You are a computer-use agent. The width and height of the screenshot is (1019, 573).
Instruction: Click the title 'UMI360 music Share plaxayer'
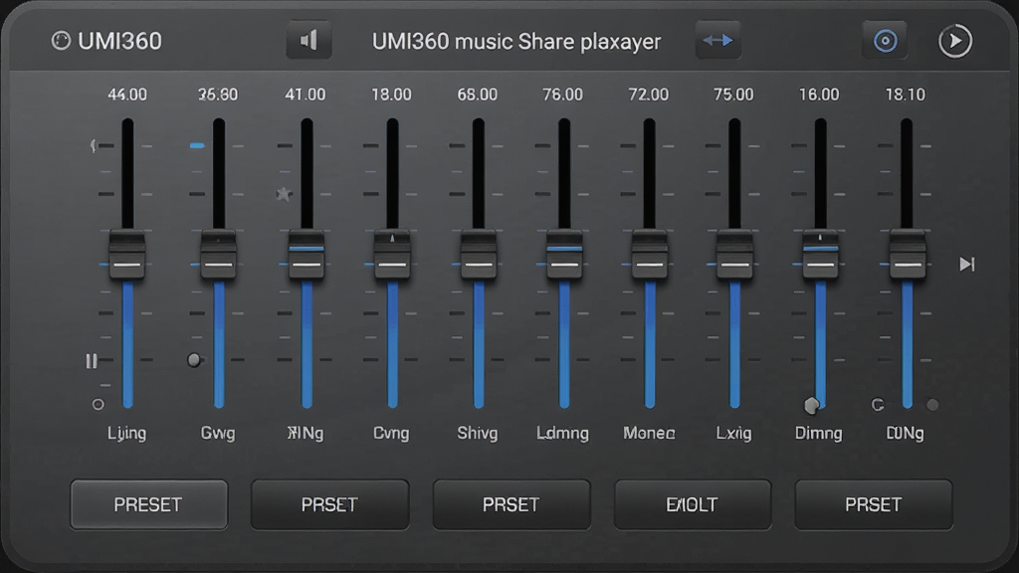(x=516, y=42)
